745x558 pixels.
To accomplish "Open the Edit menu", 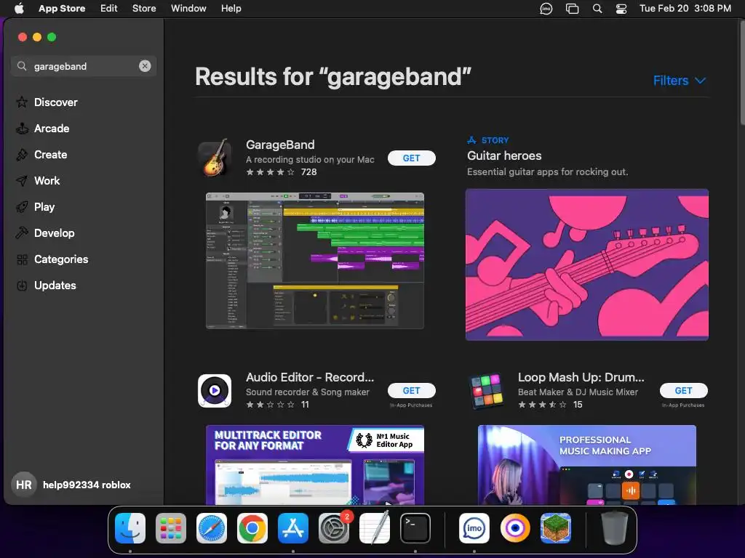I will (x=109, y=8).
